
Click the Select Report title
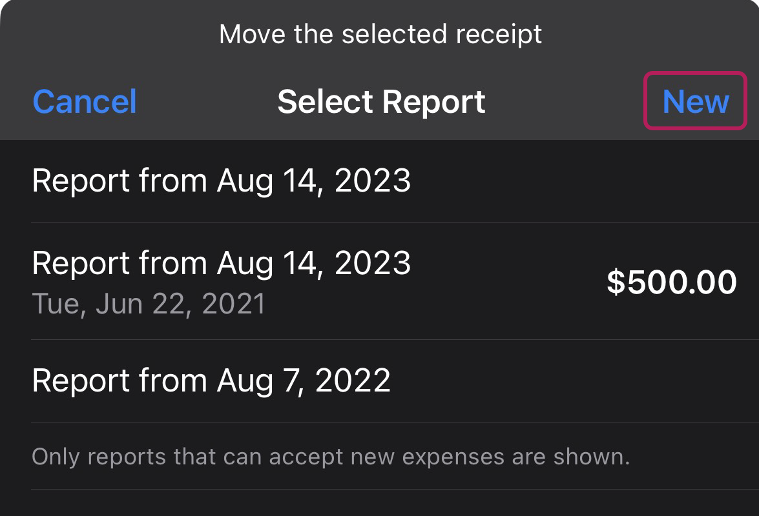tap(381, 102)
